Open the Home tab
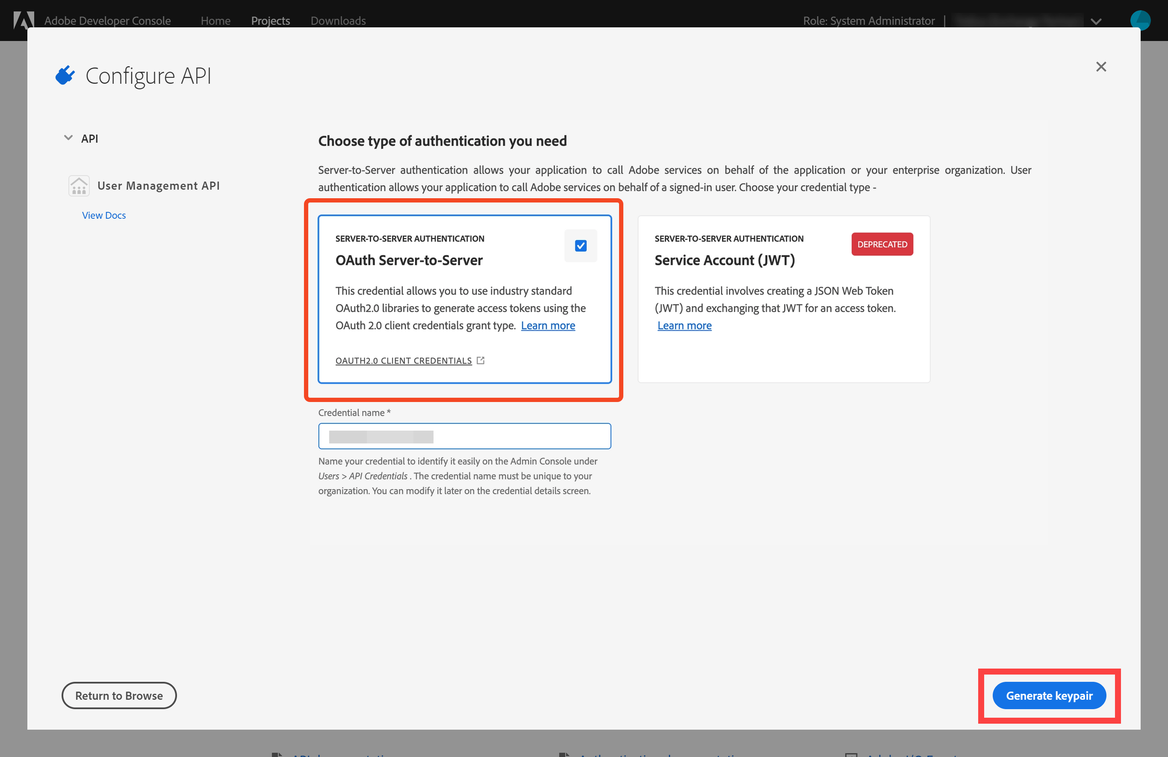 pyautogui.click(x=215, y=21)
